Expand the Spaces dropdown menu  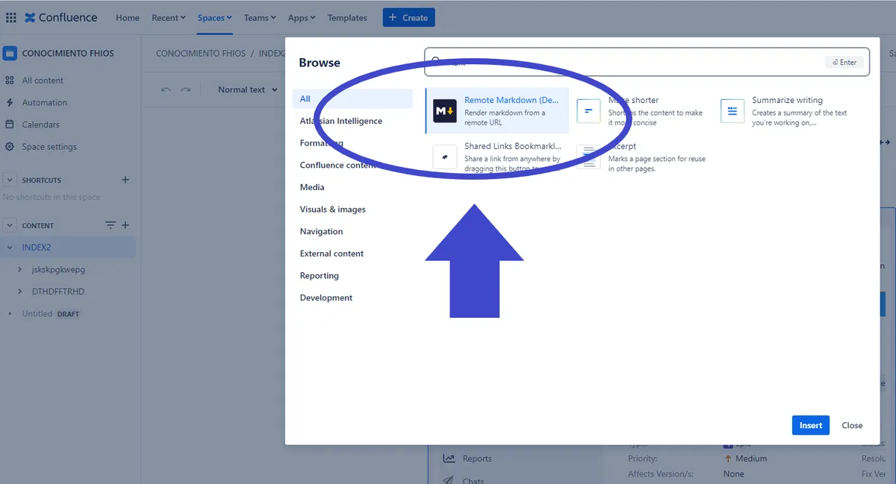(x=215, y=18)
